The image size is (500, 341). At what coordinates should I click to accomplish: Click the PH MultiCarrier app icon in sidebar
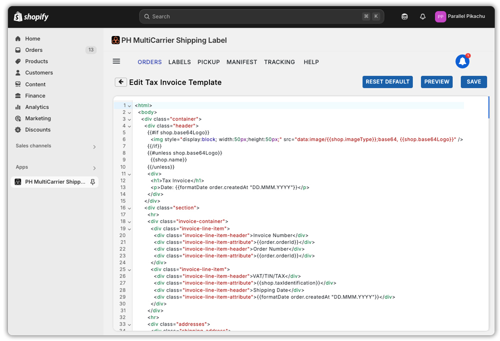click(x=18, y=182)
